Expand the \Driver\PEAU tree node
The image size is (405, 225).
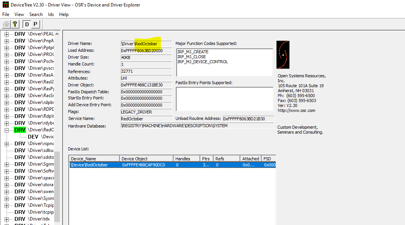pos(7,34)
